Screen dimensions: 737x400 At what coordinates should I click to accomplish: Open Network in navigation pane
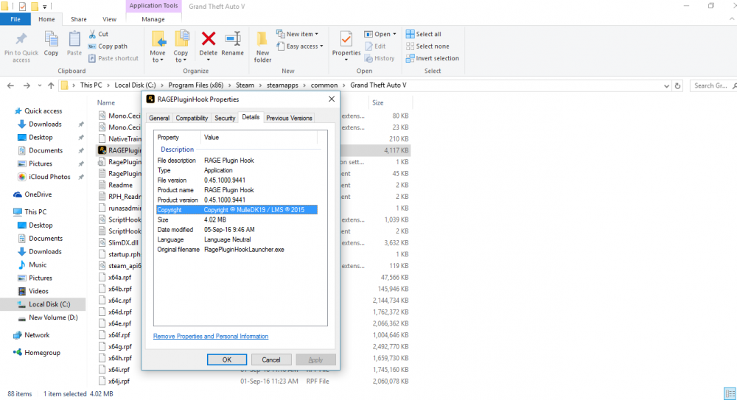(x=32, y=335)
